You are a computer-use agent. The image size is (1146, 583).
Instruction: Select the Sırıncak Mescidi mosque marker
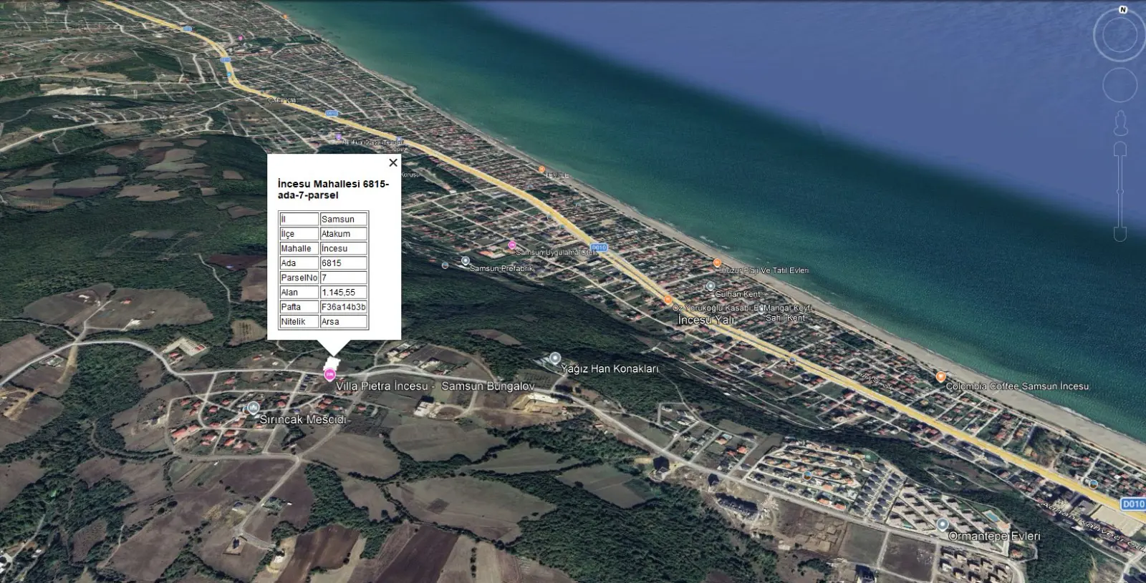(x=252, y=408)
